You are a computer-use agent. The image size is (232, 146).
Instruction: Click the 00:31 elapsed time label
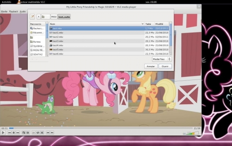(x=4, y=128)
